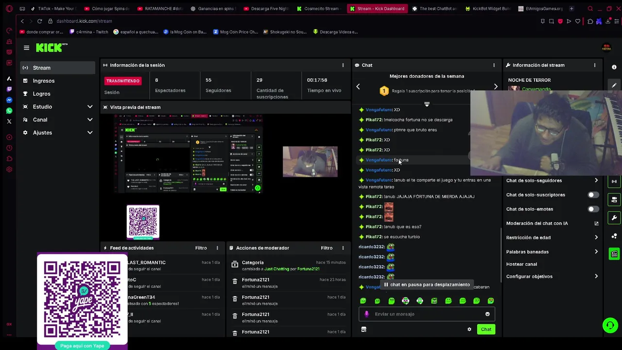Open Información del stream three-dot menu
This screenshot has width=622, height=350.
pyautogui.click(x=595, y=65)
